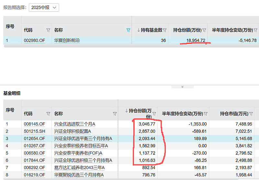Open filter for 持仓市值(万元) column
259x180 pixels.
(x=251, y=114)
